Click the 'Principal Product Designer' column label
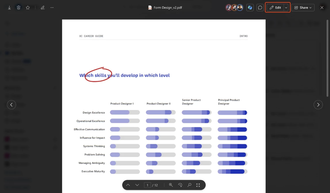Viewport: 330px width, 193px height. 229,102
